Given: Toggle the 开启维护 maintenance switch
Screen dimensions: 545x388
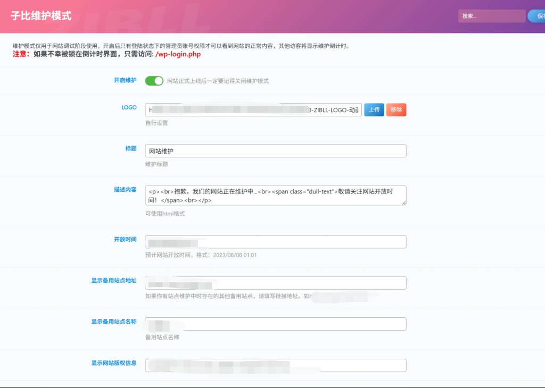Looking at the screenshot, I should click(x=154, y=81).
